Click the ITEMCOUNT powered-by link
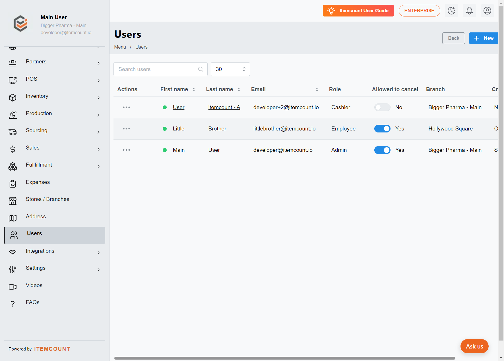The width and height of the screenshot is (504, 361). point(52,349)
